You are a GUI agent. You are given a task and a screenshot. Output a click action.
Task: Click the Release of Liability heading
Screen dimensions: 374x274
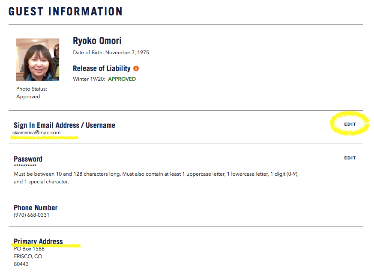click(x=102, y=68)
